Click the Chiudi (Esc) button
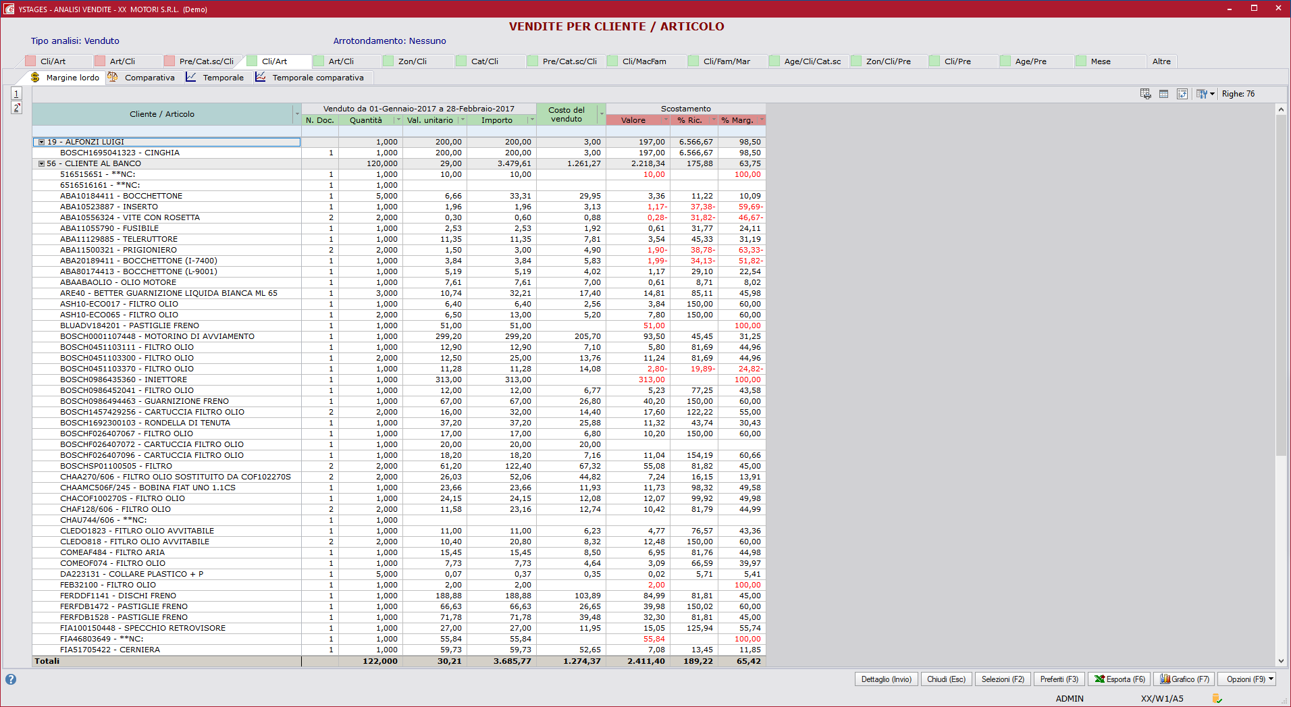The image size is (1291, 707). coord(946,679)
